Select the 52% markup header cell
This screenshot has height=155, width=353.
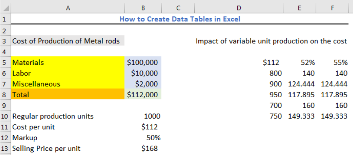tap(299, 62)
